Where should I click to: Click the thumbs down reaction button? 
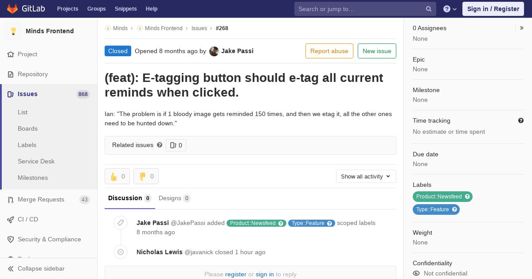point(146,176)
